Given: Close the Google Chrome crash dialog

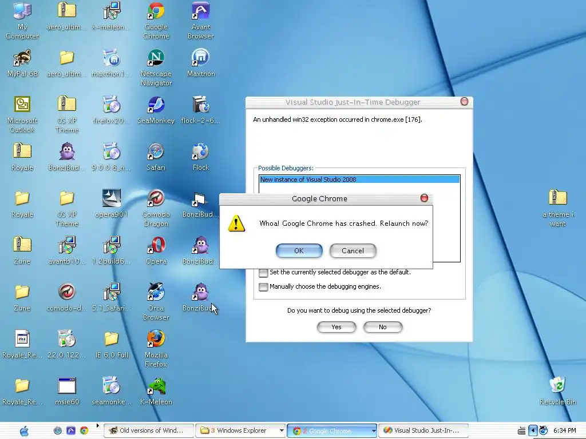Looking at the screenshot, I should [x=424, y=198].
